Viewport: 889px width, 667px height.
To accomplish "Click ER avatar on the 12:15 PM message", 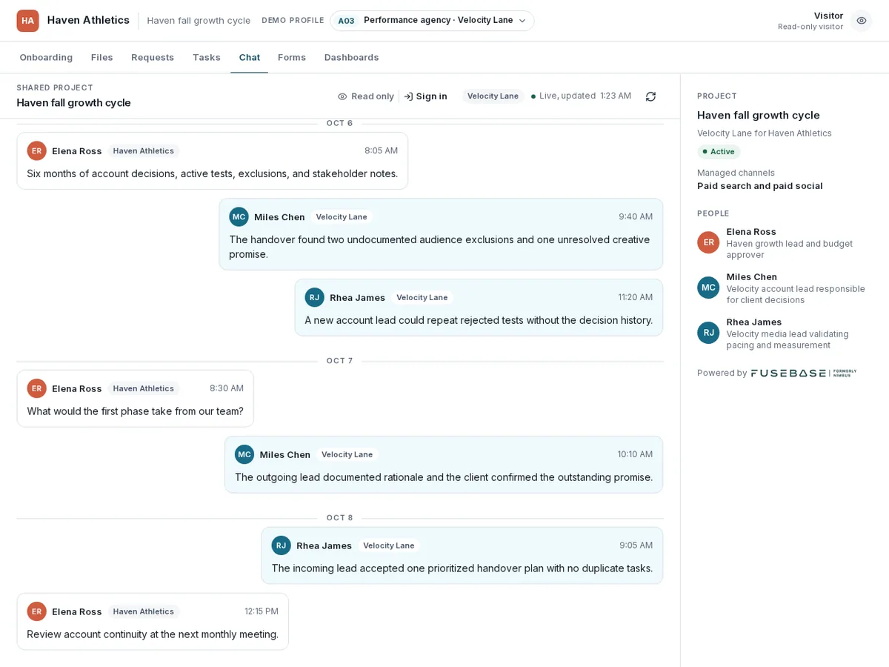I will pos(37,611).
